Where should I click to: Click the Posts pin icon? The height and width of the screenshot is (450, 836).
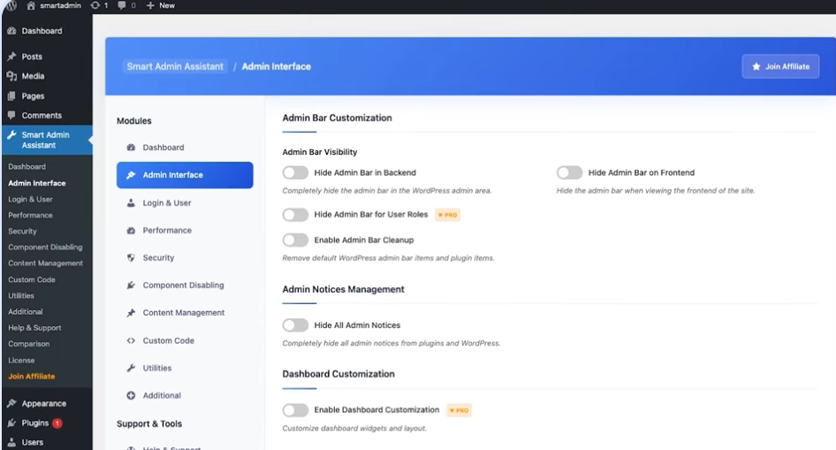point(11,57)
